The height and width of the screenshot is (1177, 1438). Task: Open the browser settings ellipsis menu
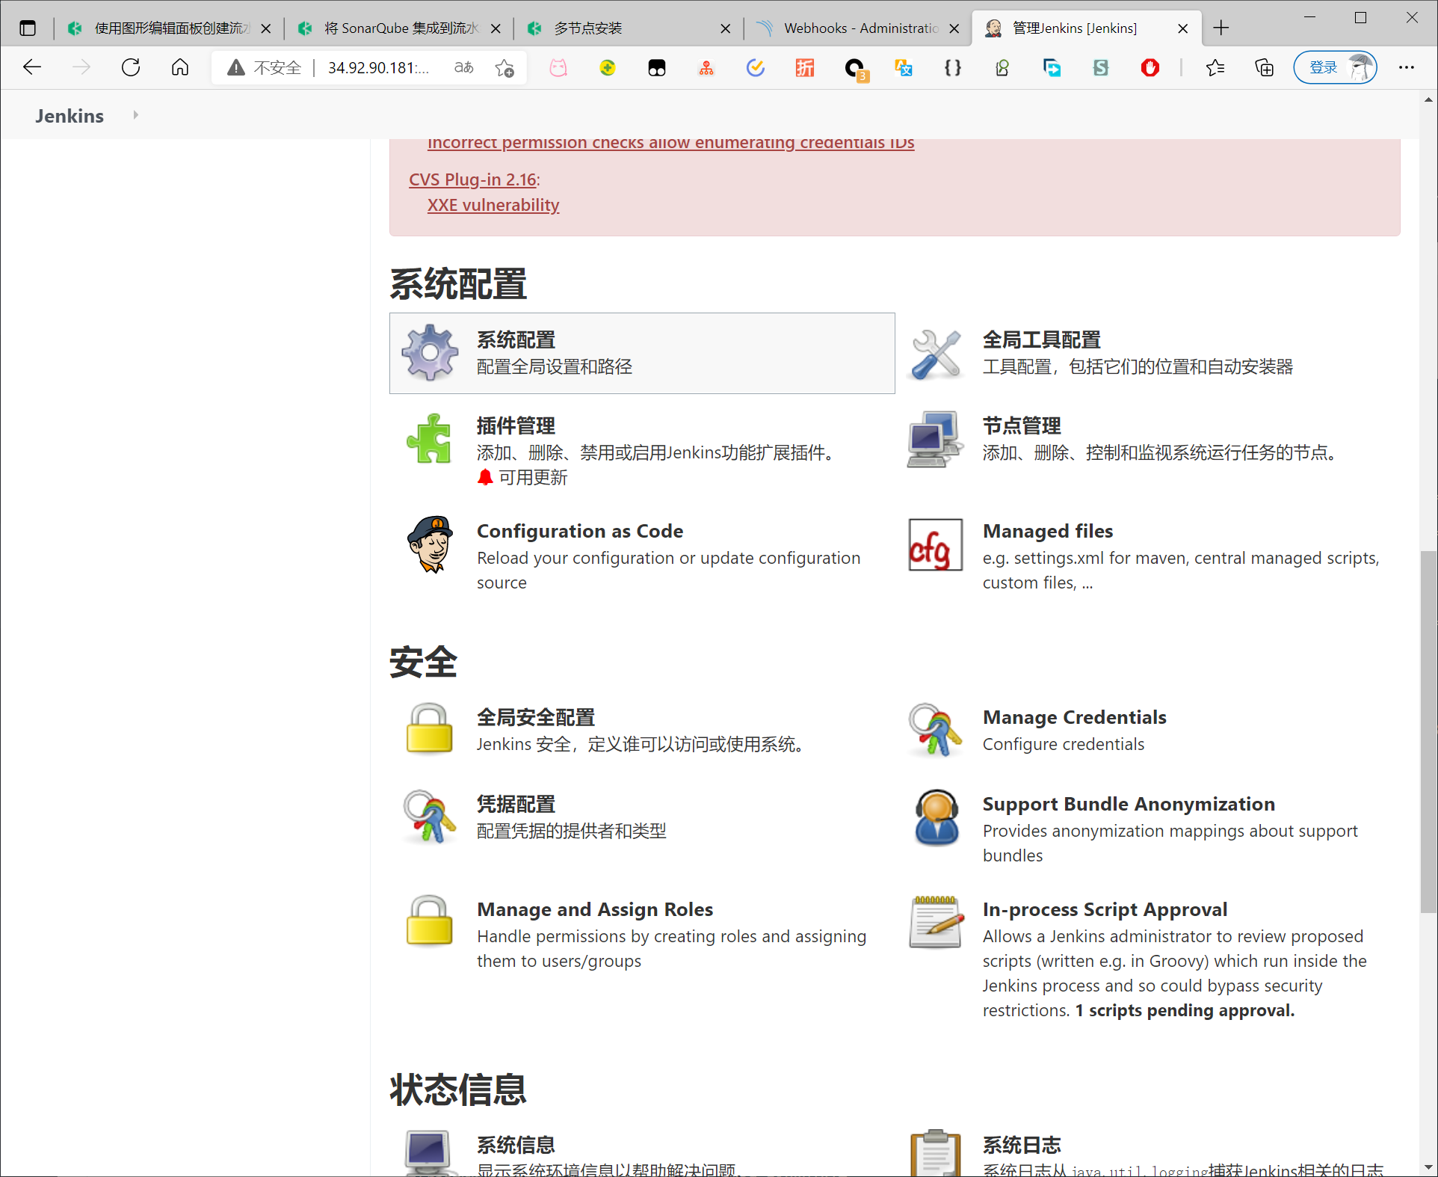[x=1406, y=67]
